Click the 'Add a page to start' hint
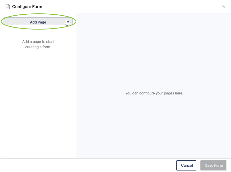 (x=38, y=42)
